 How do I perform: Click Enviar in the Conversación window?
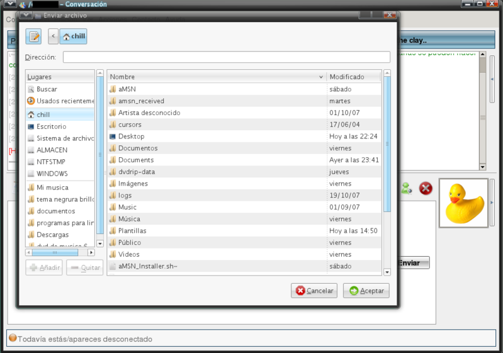[x=414, y=263]
